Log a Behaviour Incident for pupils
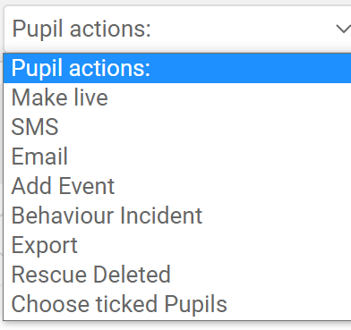 coord(177,216)
